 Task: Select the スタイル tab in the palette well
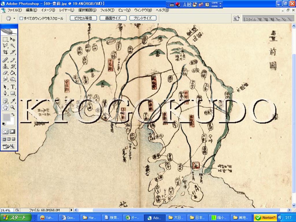click(250, 19)
